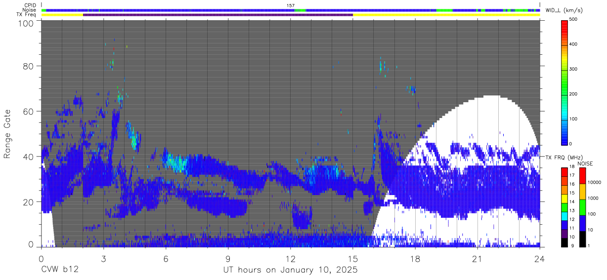Click range gate tick label 100

tap(25, 23)
